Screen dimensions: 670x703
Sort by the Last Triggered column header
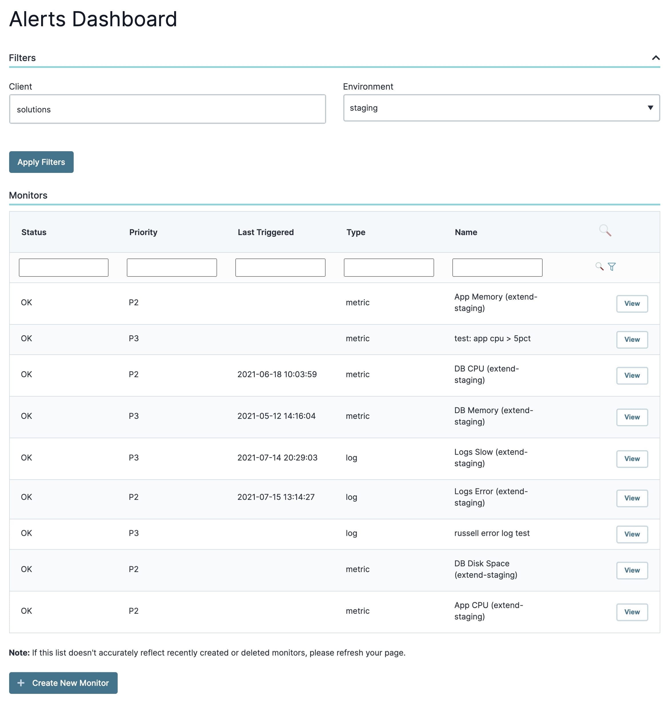click(x=266, y=232)
